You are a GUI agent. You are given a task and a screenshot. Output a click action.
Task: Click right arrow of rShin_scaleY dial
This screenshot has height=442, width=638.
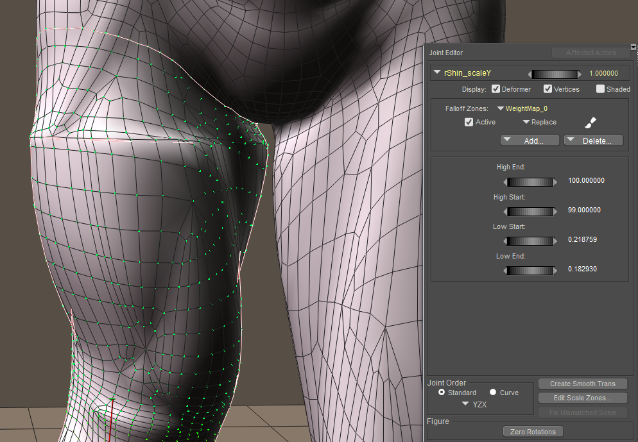pyautogui.click(x=580, y=74)
